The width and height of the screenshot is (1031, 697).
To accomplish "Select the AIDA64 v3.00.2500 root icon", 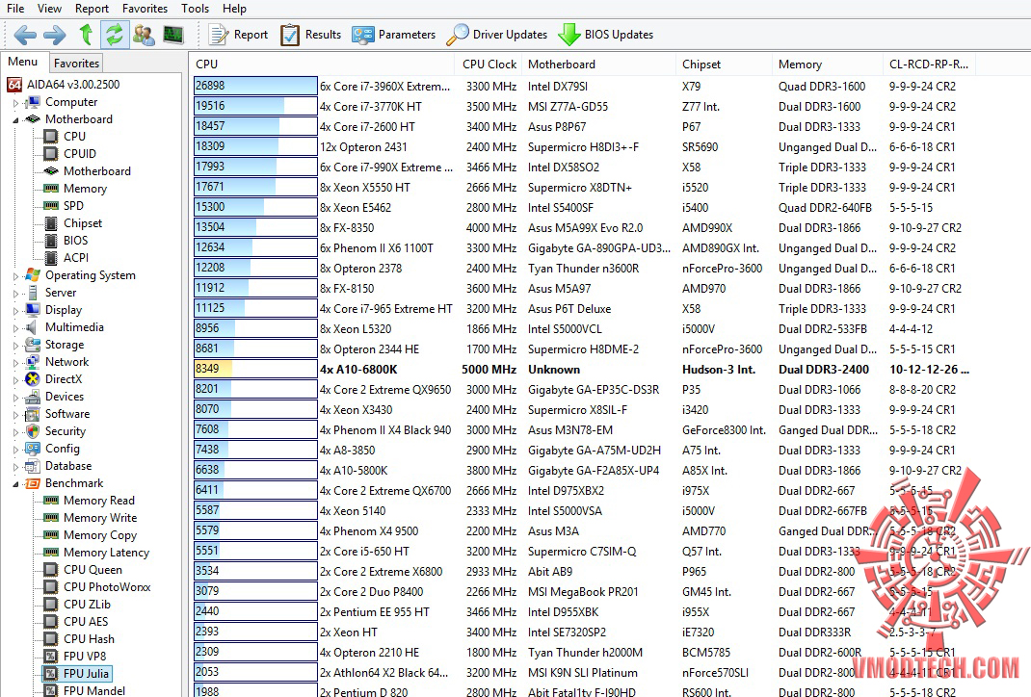I will [13, 84].
